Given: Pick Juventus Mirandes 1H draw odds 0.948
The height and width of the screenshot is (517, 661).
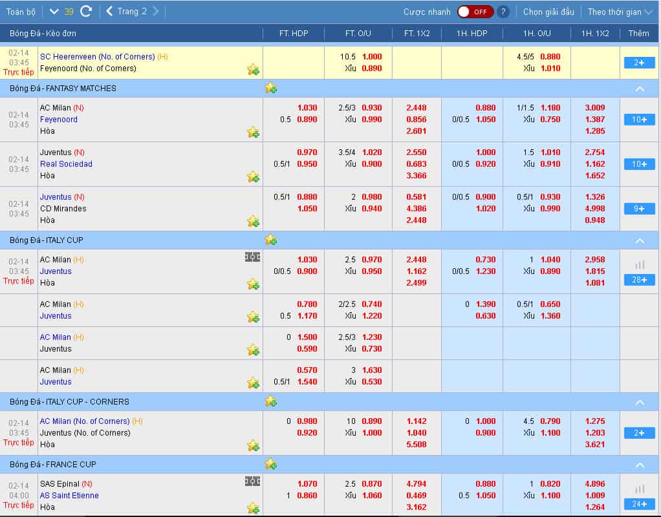Looking at the screenshot, I should point(595,220).
